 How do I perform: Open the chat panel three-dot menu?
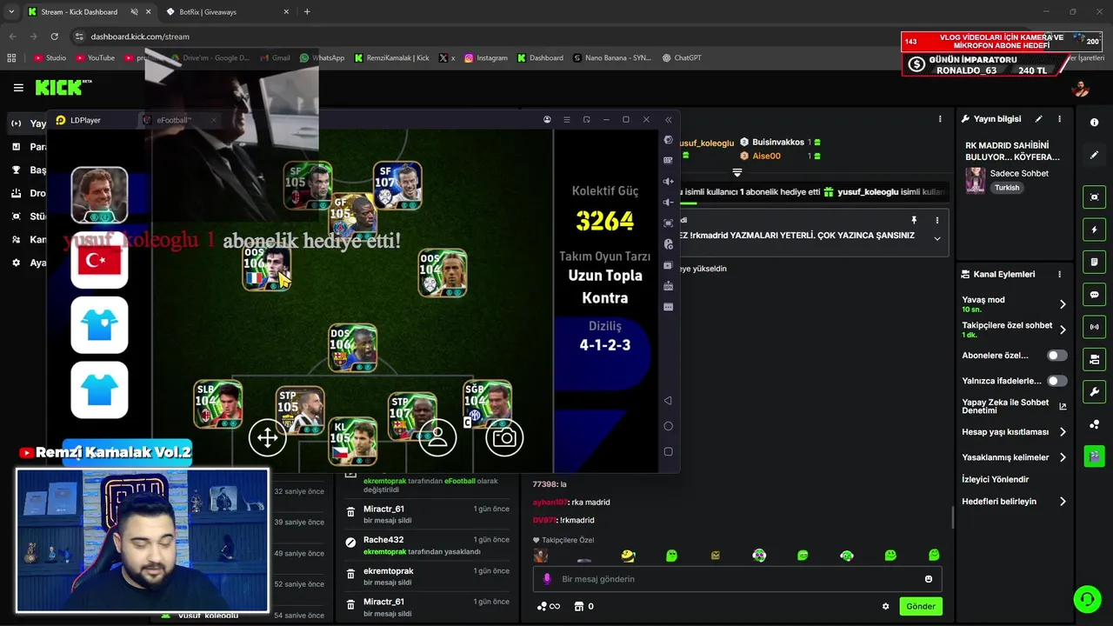[x=940, y=119]
